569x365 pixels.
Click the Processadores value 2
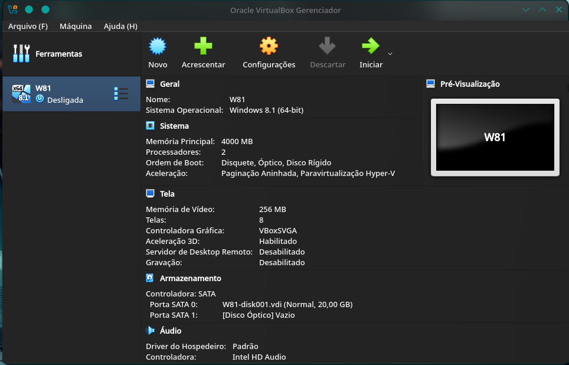(224, 152)
